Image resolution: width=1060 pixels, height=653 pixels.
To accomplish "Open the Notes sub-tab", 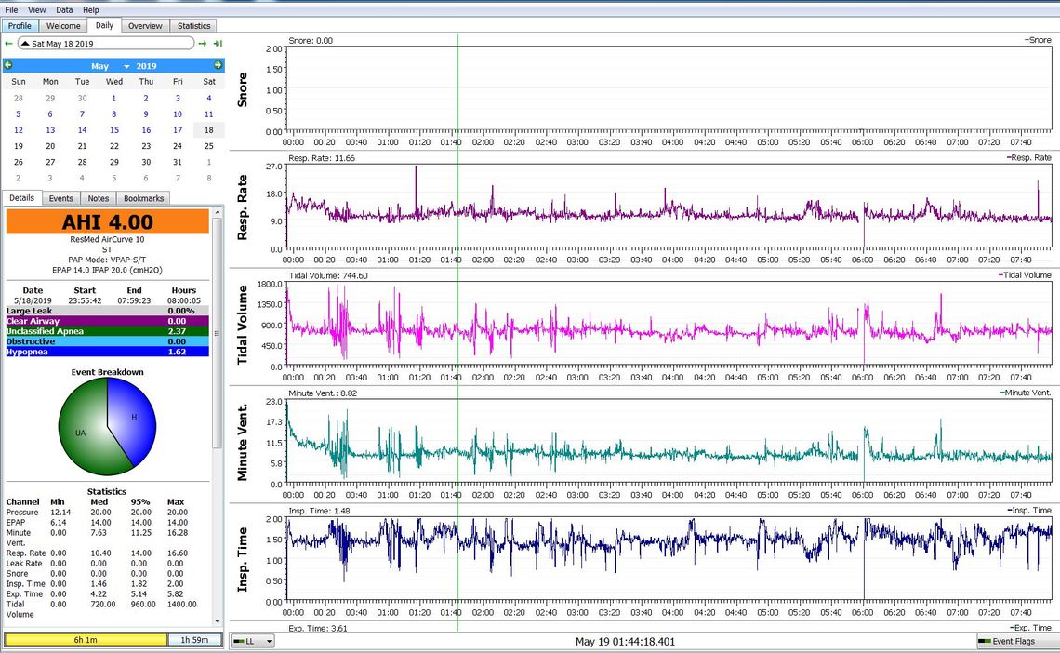I will [x=98, y=199].
